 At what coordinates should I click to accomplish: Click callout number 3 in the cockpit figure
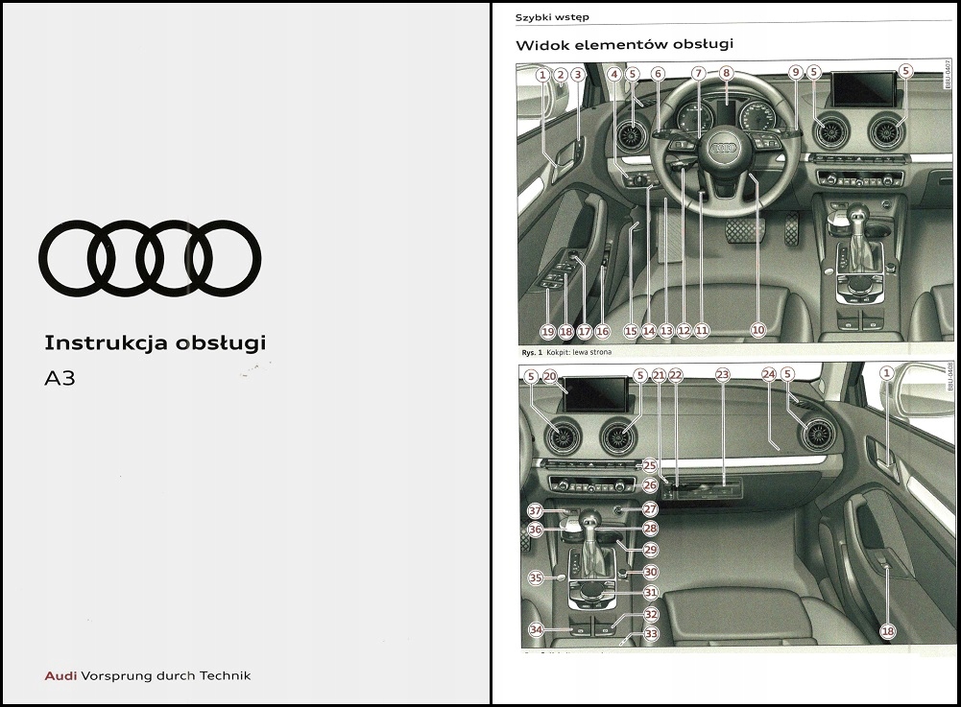click(x=577, y=75)
